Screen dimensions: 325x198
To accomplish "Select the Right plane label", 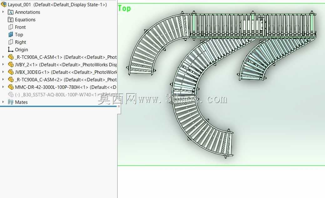I will [21, 42].
